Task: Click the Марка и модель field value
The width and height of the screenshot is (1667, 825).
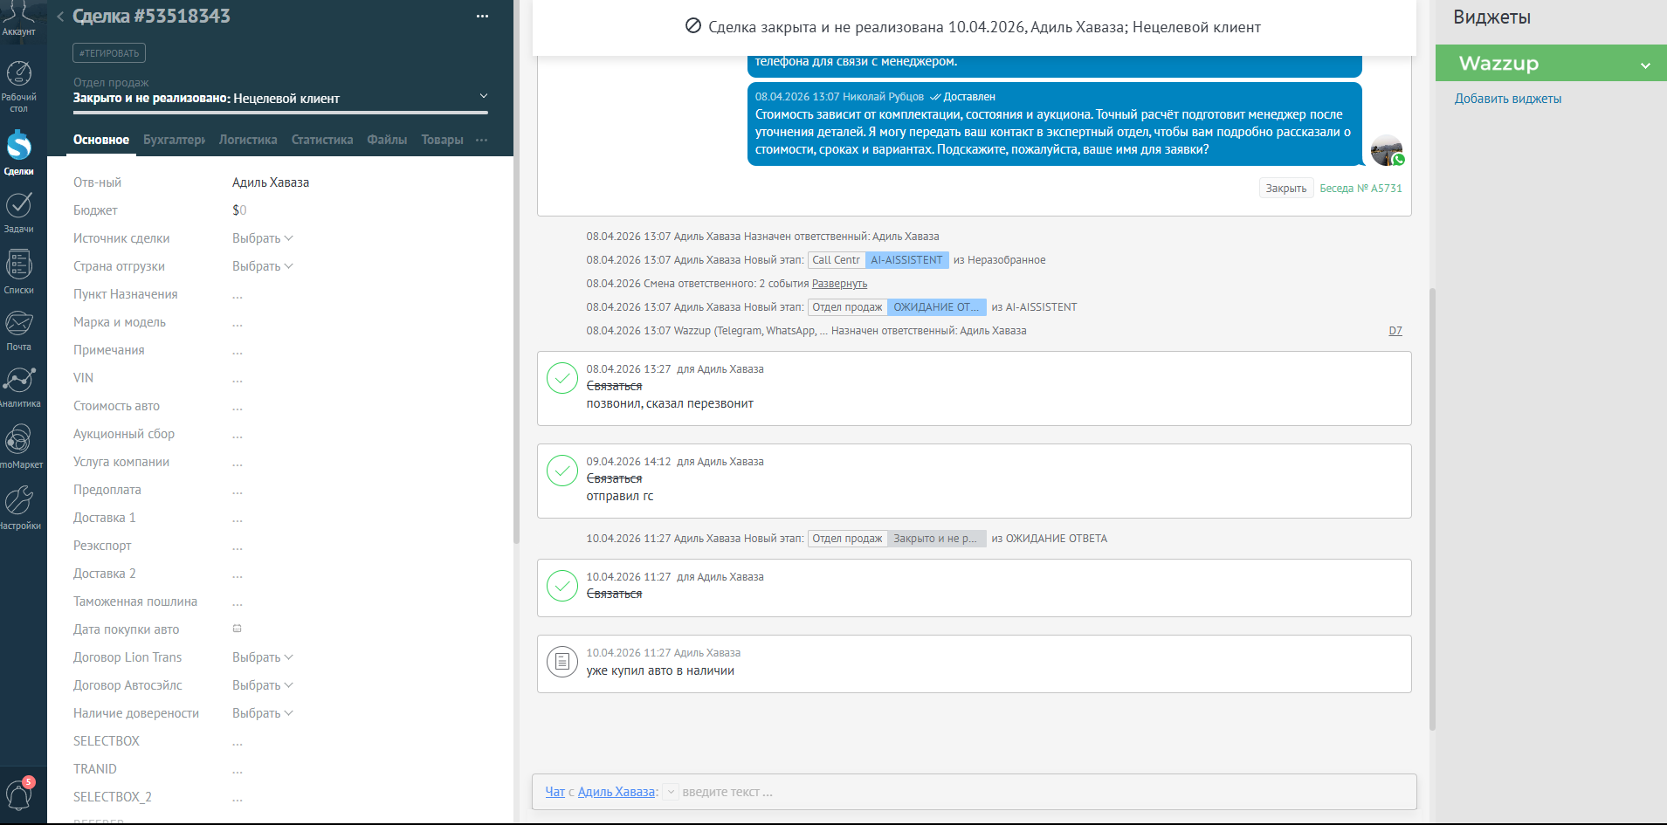Action: coord(238,323)
